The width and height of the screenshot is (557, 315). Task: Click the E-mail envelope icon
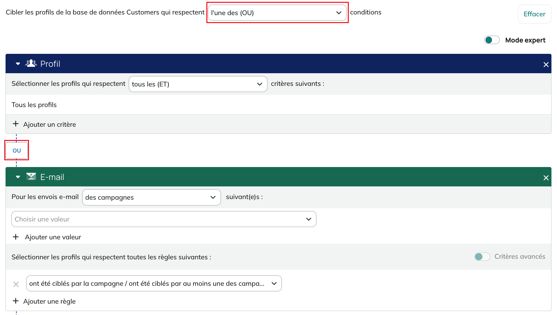tap(31, 176)
